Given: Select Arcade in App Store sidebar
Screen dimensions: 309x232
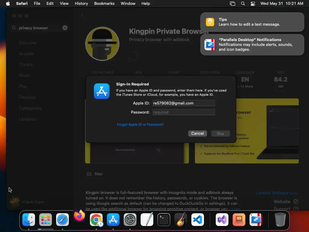Looking at the screenshot, I should pyautogui.click(x=26, y=54).
